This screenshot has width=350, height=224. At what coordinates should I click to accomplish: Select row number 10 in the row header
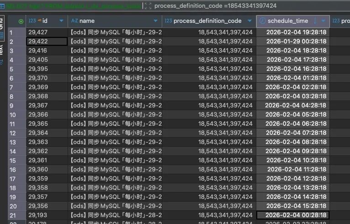coord(17,115)
